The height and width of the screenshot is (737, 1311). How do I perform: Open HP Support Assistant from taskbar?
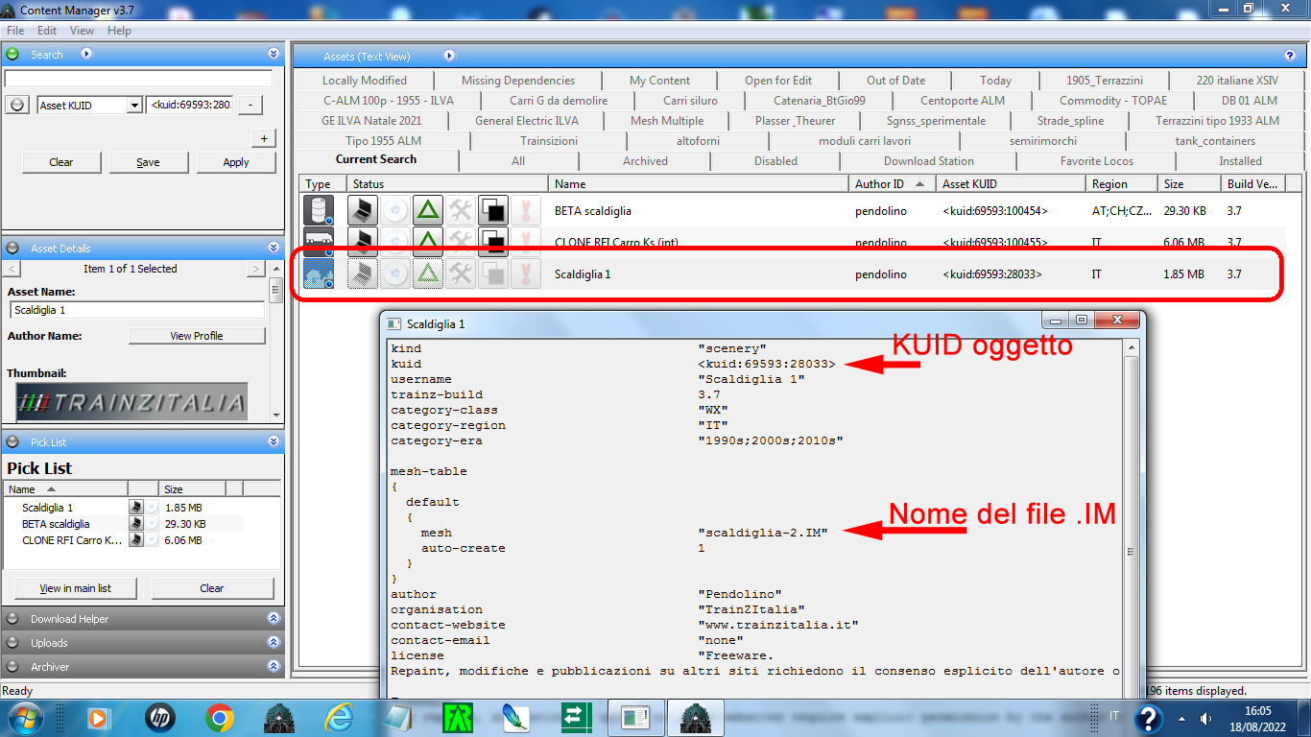tap(160, 717)
